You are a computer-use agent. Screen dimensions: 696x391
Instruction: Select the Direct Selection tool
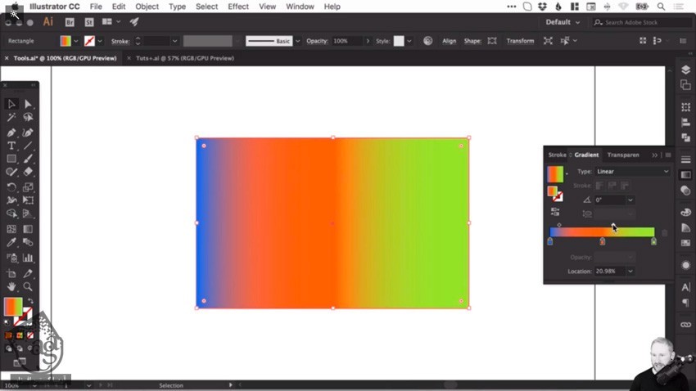click(x=28, y=104)
